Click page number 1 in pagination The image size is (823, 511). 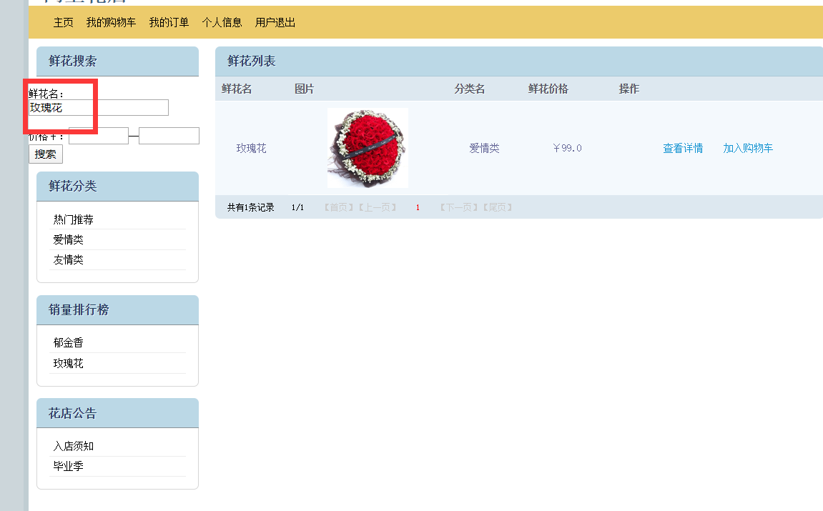(418, 207)
